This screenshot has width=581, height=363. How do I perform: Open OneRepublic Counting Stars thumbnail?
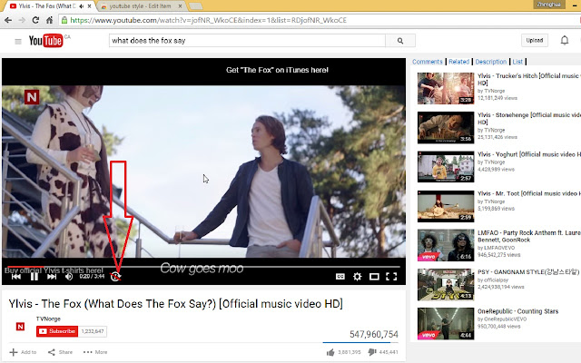click(446, 324)
